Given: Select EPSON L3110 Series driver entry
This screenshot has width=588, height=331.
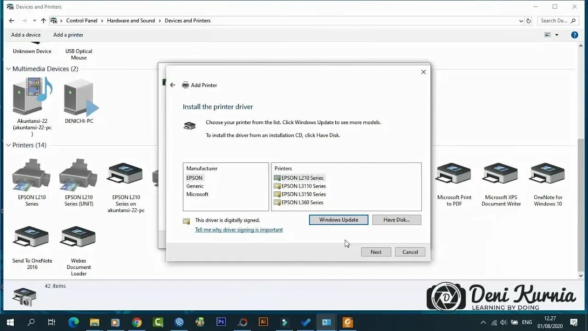Looking at the screenshot, I should [300, 186].
